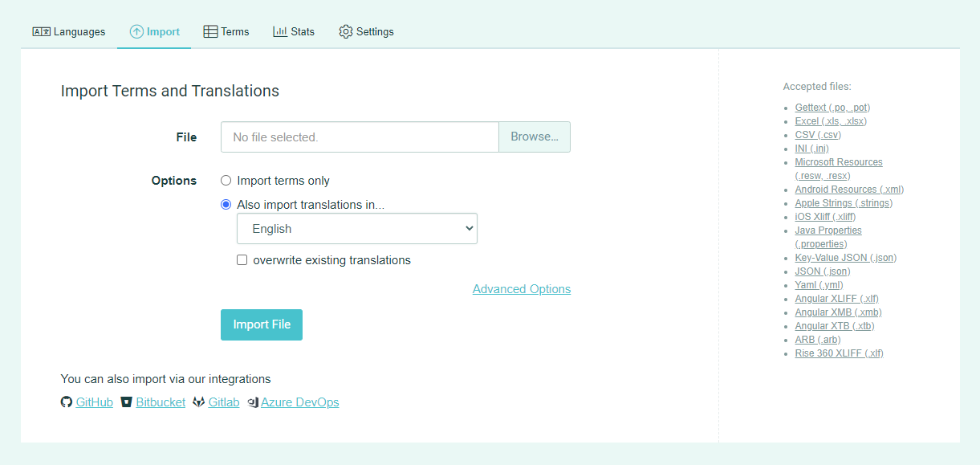This screenshot has height=465, width=980.
Task: Click the Gitlab logo icon
Action: 199,402
